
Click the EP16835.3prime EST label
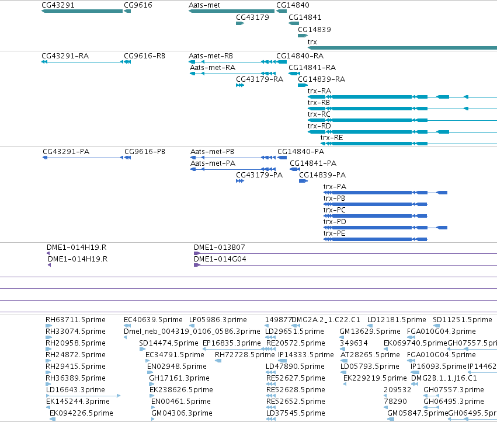coord(232,343)
